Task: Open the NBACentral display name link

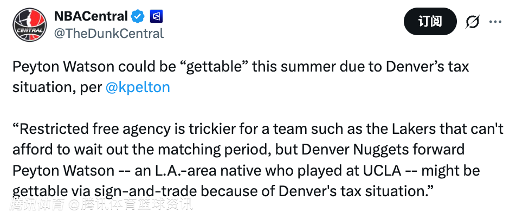Action: click(x=91, y=16)
